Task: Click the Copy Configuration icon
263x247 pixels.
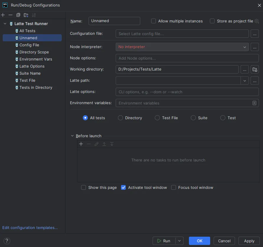Action: (x=18, y=15)
